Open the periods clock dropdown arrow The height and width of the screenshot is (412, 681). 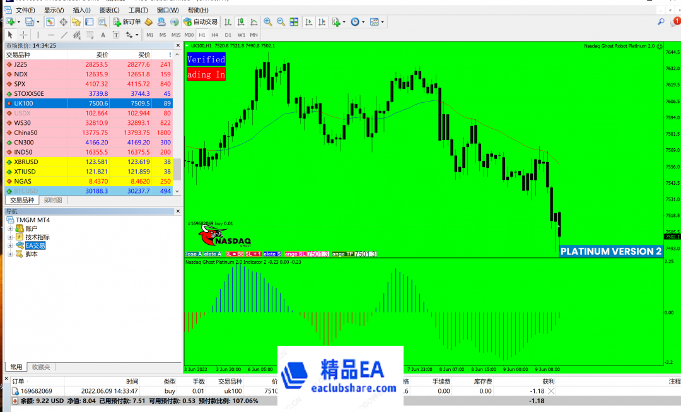pyautogui.click(x=363, y=21)
